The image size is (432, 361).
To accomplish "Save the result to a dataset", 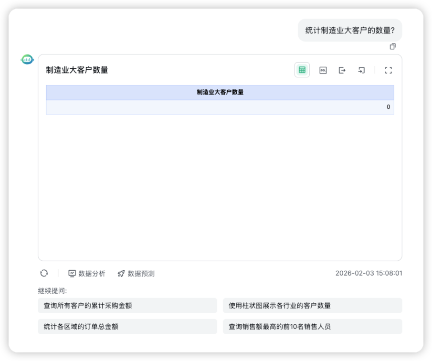I will [361, 70].
